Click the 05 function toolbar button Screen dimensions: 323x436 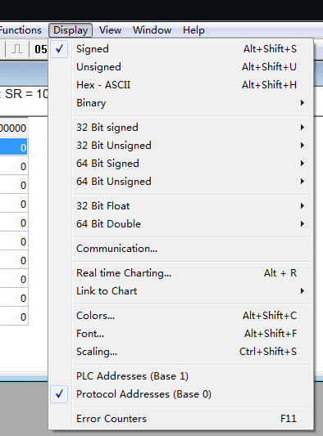coord(40,49)
